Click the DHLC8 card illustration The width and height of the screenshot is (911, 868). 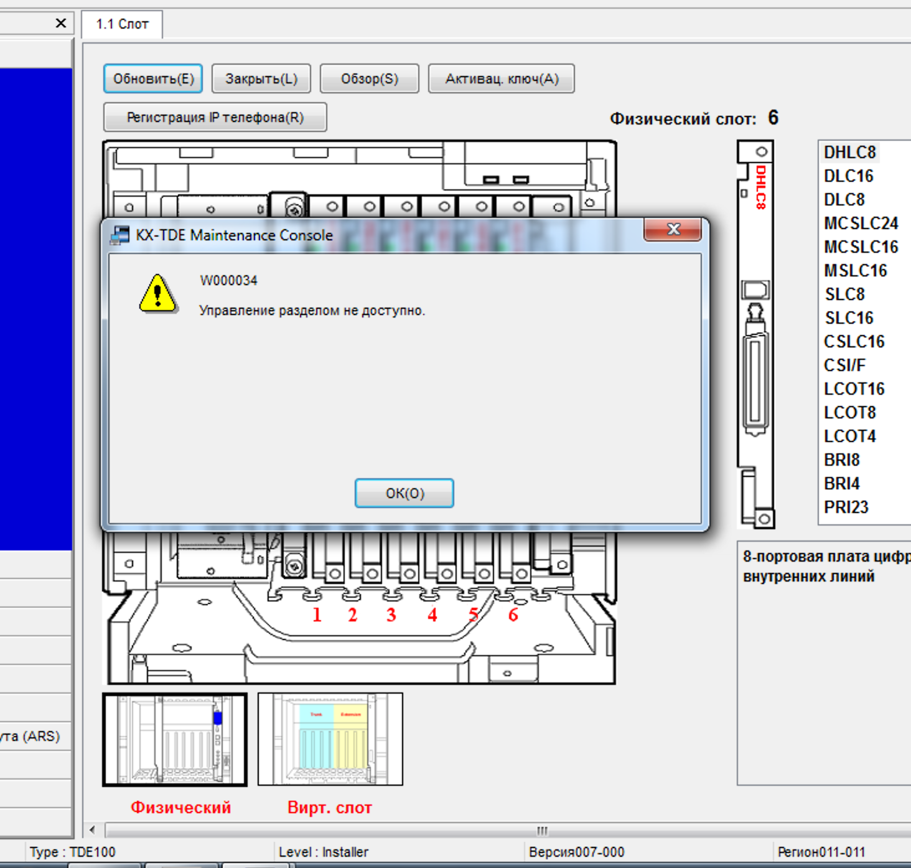(755, 334)
